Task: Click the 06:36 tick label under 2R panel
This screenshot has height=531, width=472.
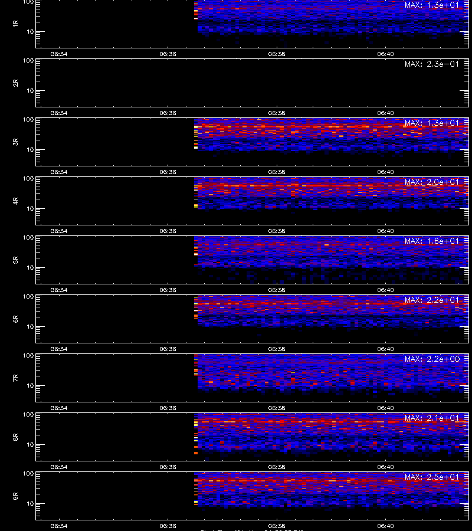Action: 168,113
